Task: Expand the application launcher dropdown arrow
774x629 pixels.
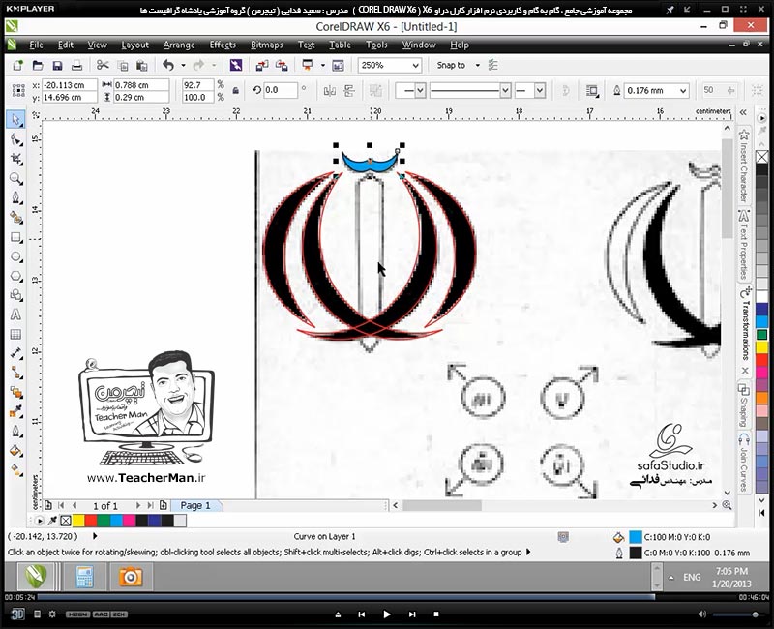Action: pyautogui.click(x=323, y=65)
